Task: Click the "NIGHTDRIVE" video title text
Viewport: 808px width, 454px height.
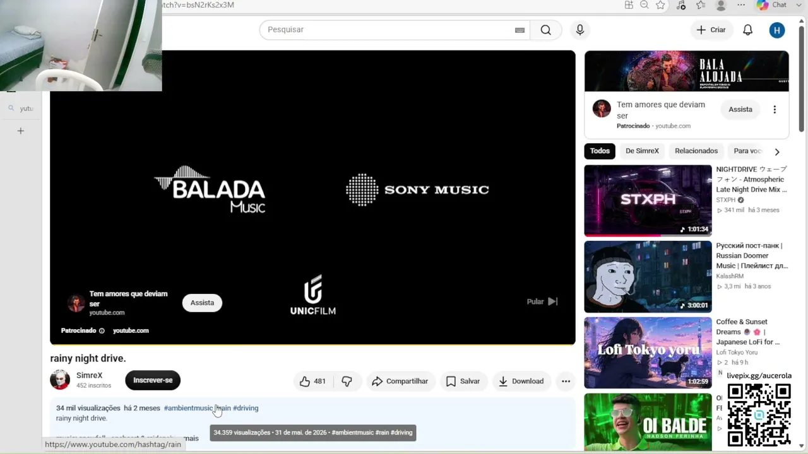Action: (752, 179)
